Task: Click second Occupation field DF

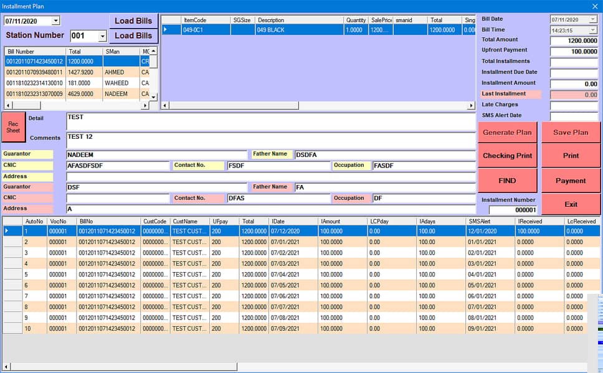Action: (424, 199)
